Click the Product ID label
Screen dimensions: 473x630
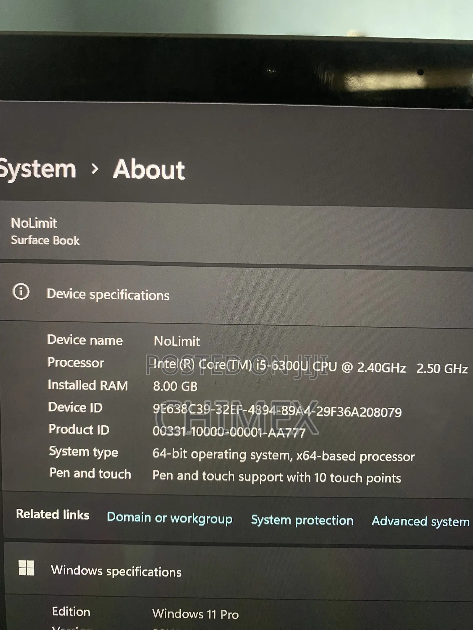coord(79,430)
